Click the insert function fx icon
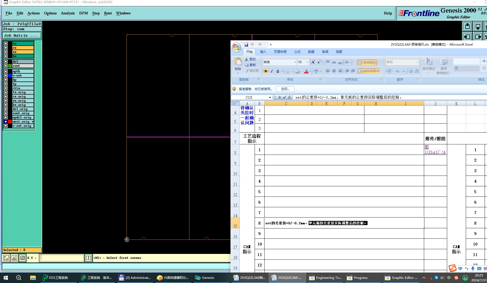Viewport: 487px width, 283px height. (x=289, y=97)
